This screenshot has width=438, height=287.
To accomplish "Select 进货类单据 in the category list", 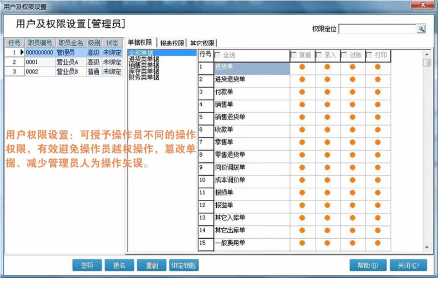I will (144, 59).
